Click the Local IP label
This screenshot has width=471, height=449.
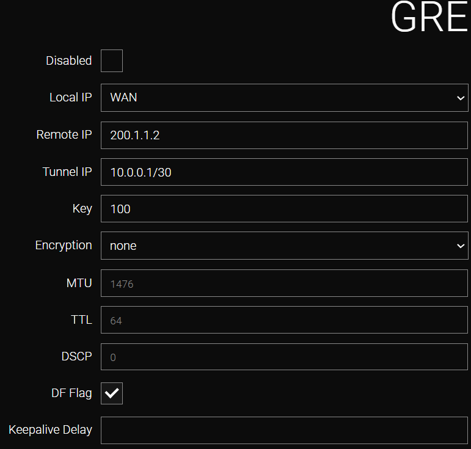coord(71,97)
